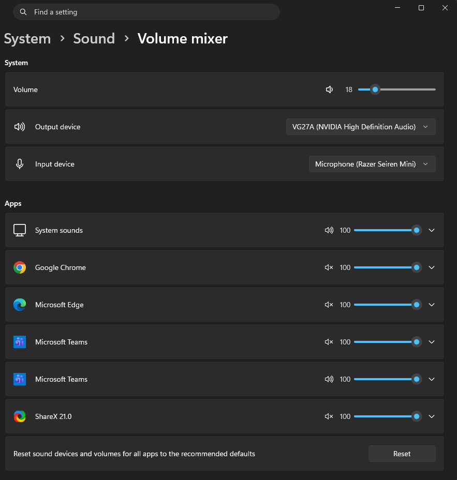Click the System sounds volume slider
Screen dimensions: 457x480
pyautogui.click(x=388, y=230)
